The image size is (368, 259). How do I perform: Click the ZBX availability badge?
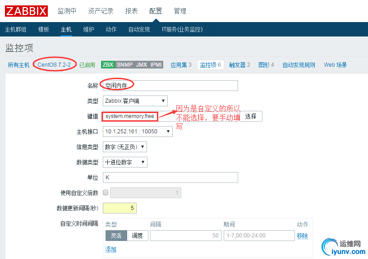(x=108, y=65)
